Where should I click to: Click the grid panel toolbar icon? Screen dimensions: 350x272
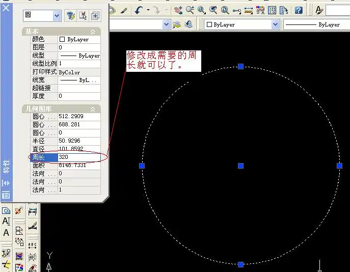click(272, 10)
